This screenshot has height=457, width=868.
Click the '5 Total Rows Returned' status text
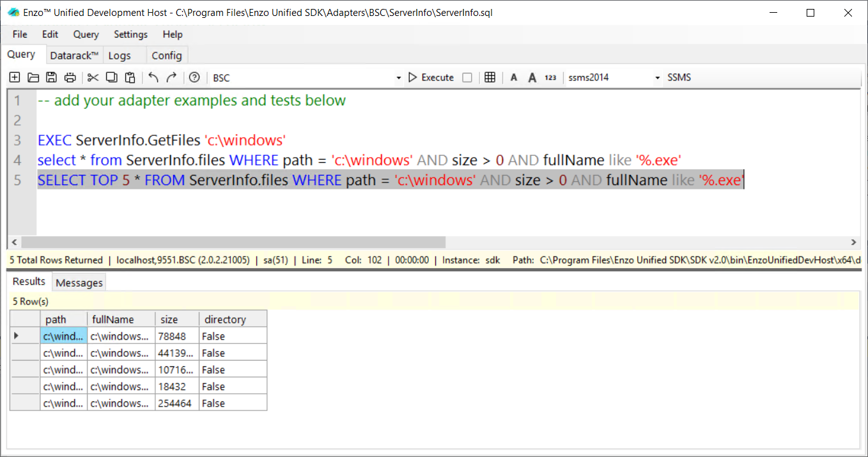[56, 260]
